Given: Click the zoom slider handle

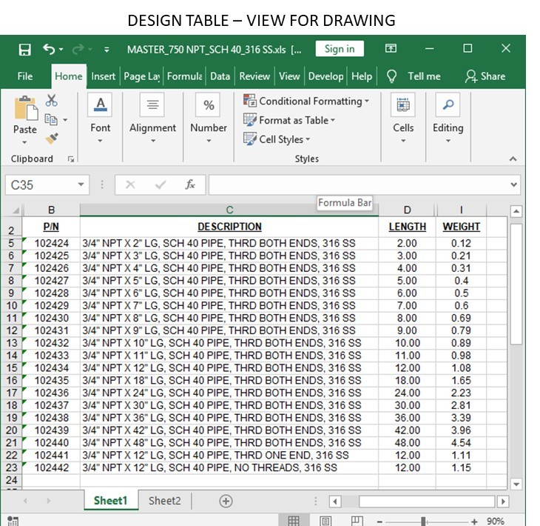Looking at the screenshot, I should click(423, 521).
